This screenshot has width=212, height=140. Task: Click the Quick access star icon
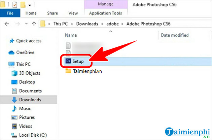pyautogui.click(x=12, y=41)
